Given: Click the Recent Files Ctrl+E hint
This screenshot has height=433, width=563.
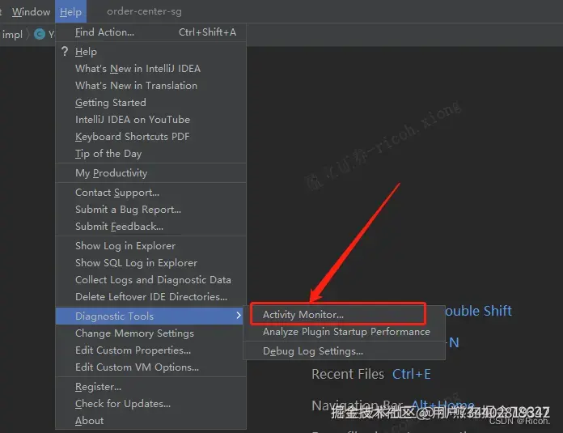Looking at the screenshot, I should (x=371, y=374).
